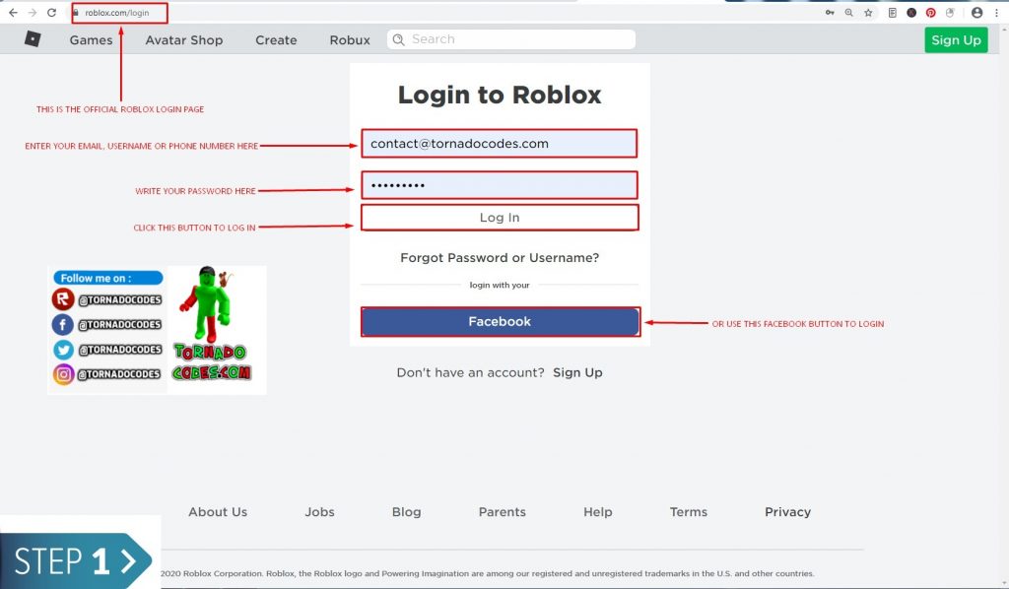Click the Roblox logo home icon
The image size is (1009, 589).
click(33, 39)
